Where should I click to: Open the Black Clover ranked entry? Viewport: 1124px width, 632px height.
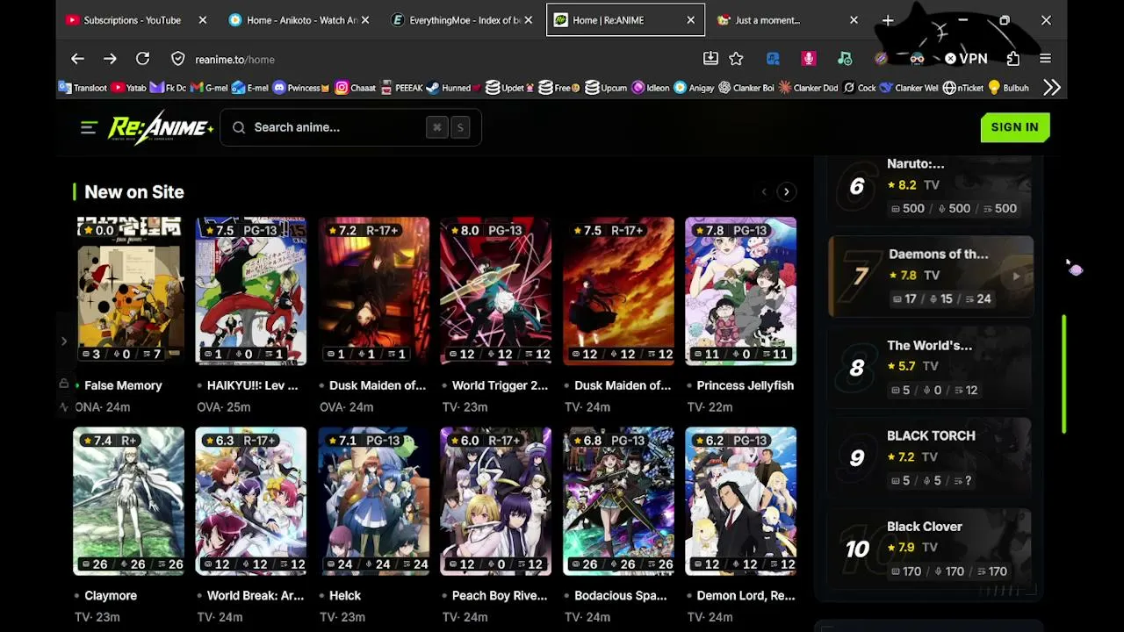coord(931,549)
